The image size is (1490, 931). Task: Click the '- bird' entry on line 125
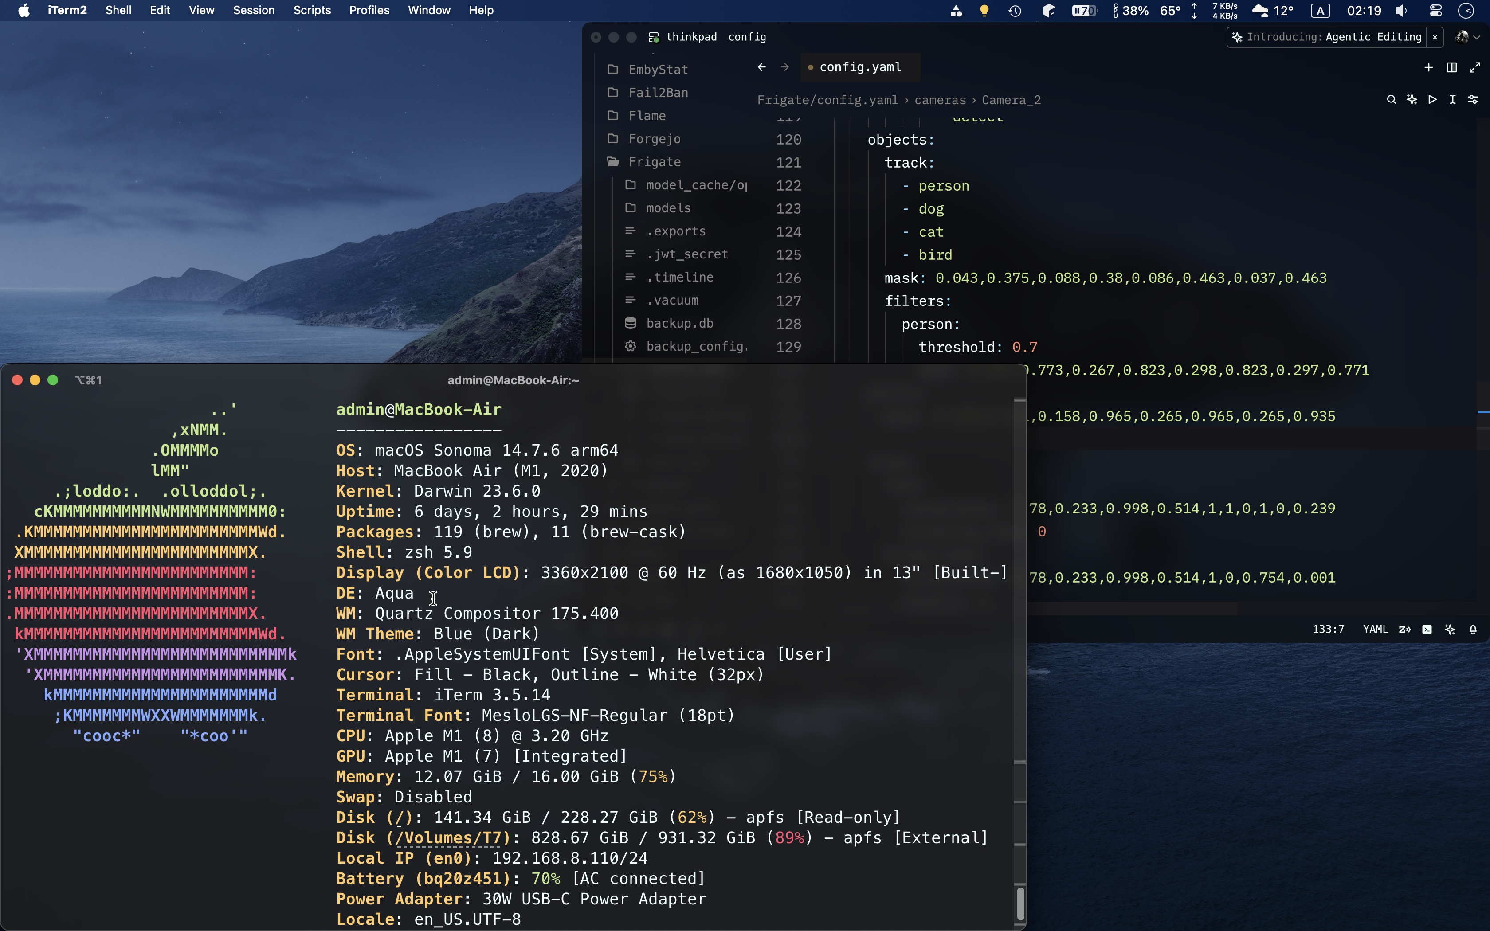(x=927, y=255)
